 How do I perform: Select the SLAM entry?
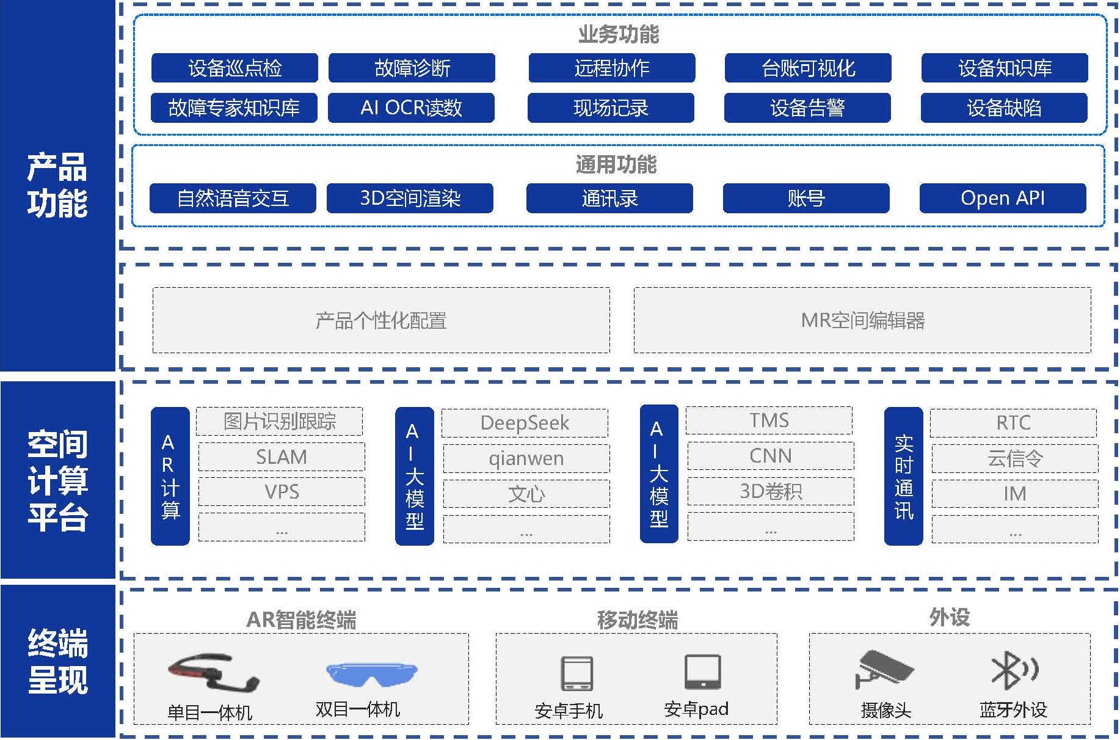(282, 456)
